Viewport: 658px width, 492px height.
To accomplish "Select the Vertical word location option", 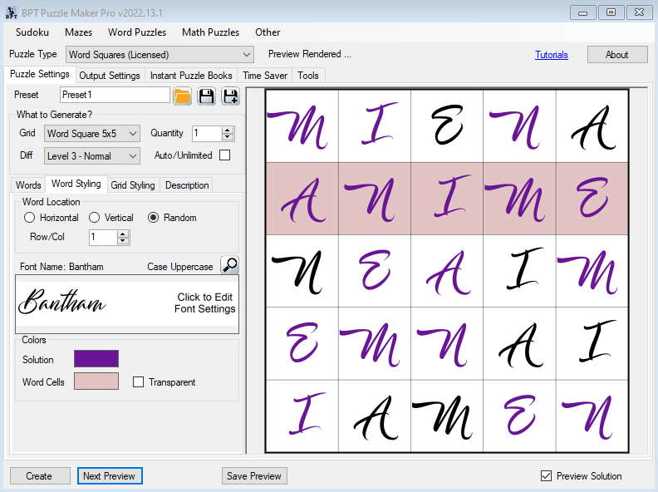I will 95,218.
